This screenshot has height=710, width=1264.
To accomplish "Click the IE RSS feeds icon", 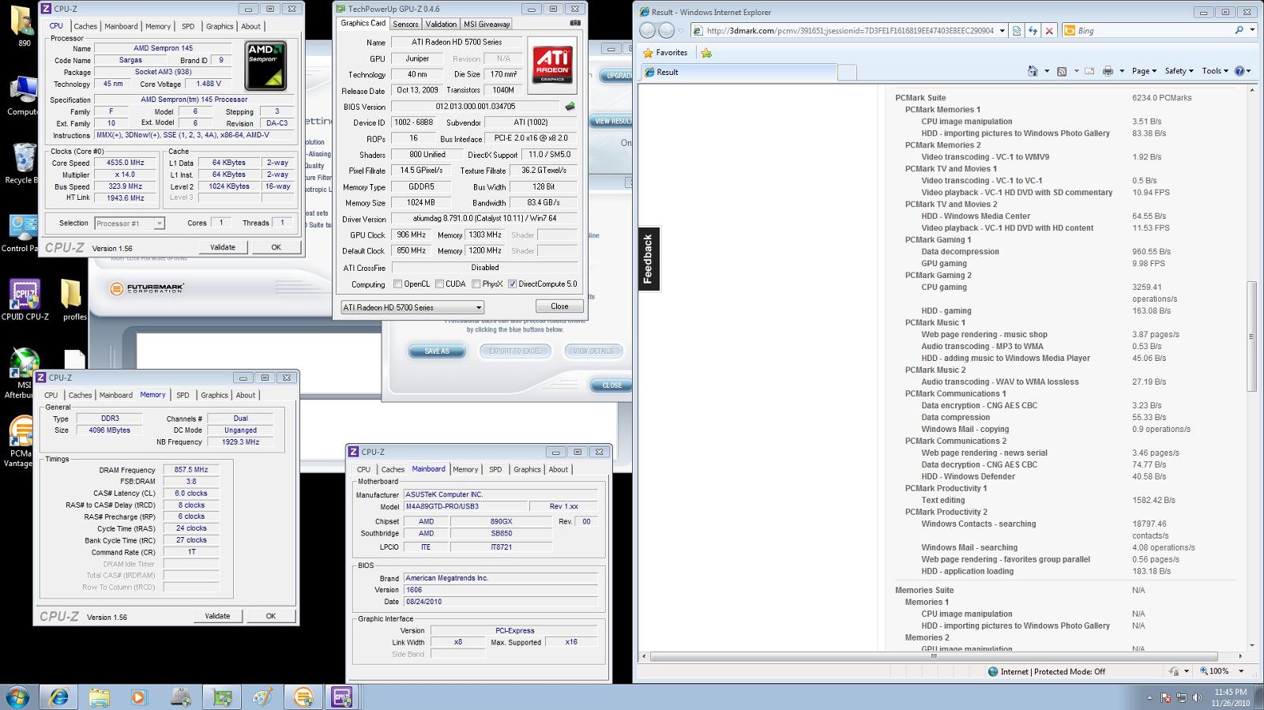I will pyautogui.click(x=1062, y=71).
